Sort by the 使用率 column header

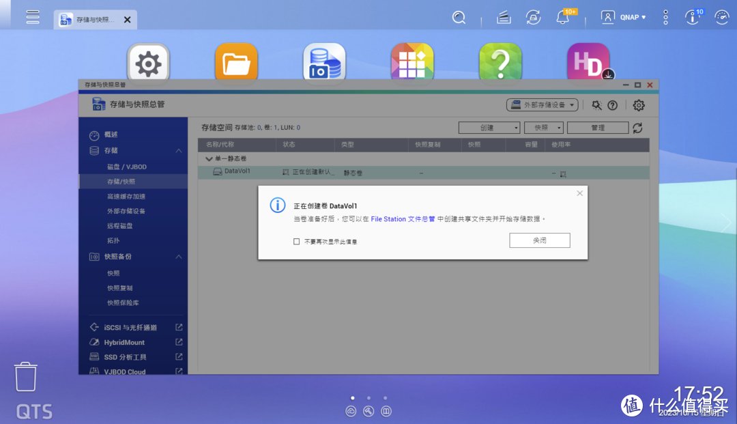[561, 145]
